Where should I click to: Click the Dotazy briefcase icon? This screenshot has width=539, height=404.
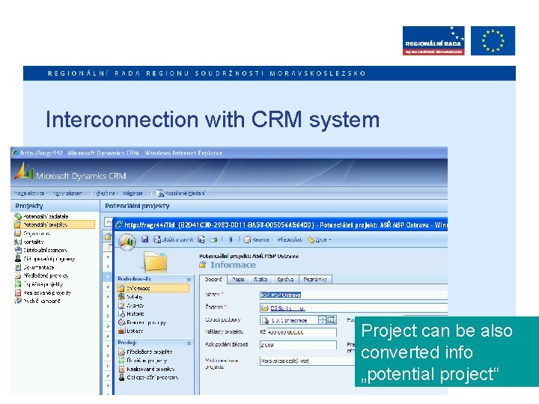point(121,331)
